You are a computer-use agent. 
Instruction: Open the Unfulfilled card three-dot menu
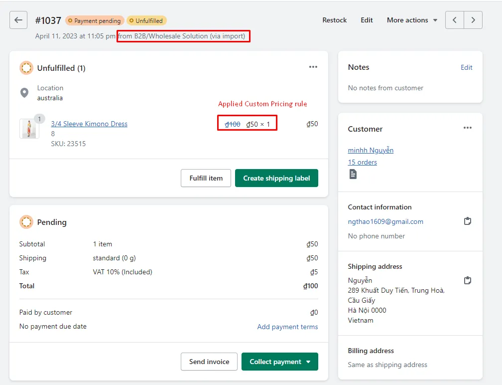pos(313,67)
